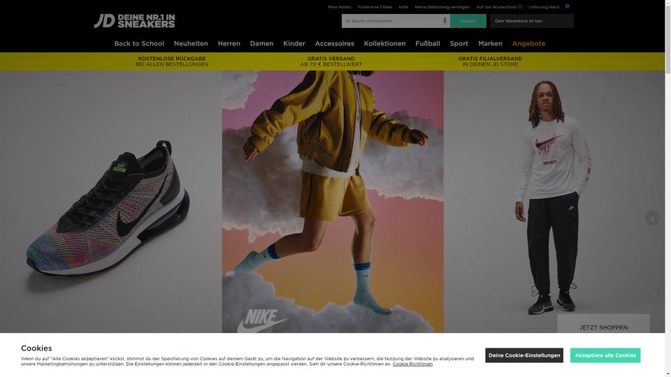Open the Kinder menu
This screenshot has height=377, width=671.
pos(294,43)
